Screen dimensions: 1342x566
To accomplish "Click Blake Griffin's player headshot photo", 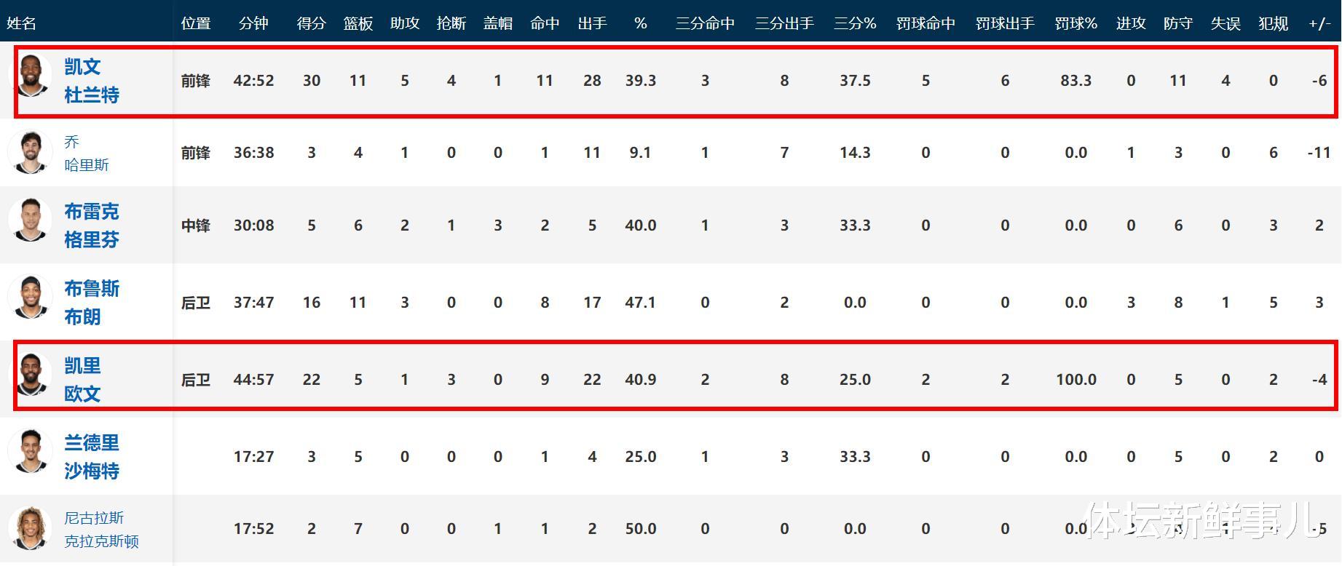I will 31,220.
